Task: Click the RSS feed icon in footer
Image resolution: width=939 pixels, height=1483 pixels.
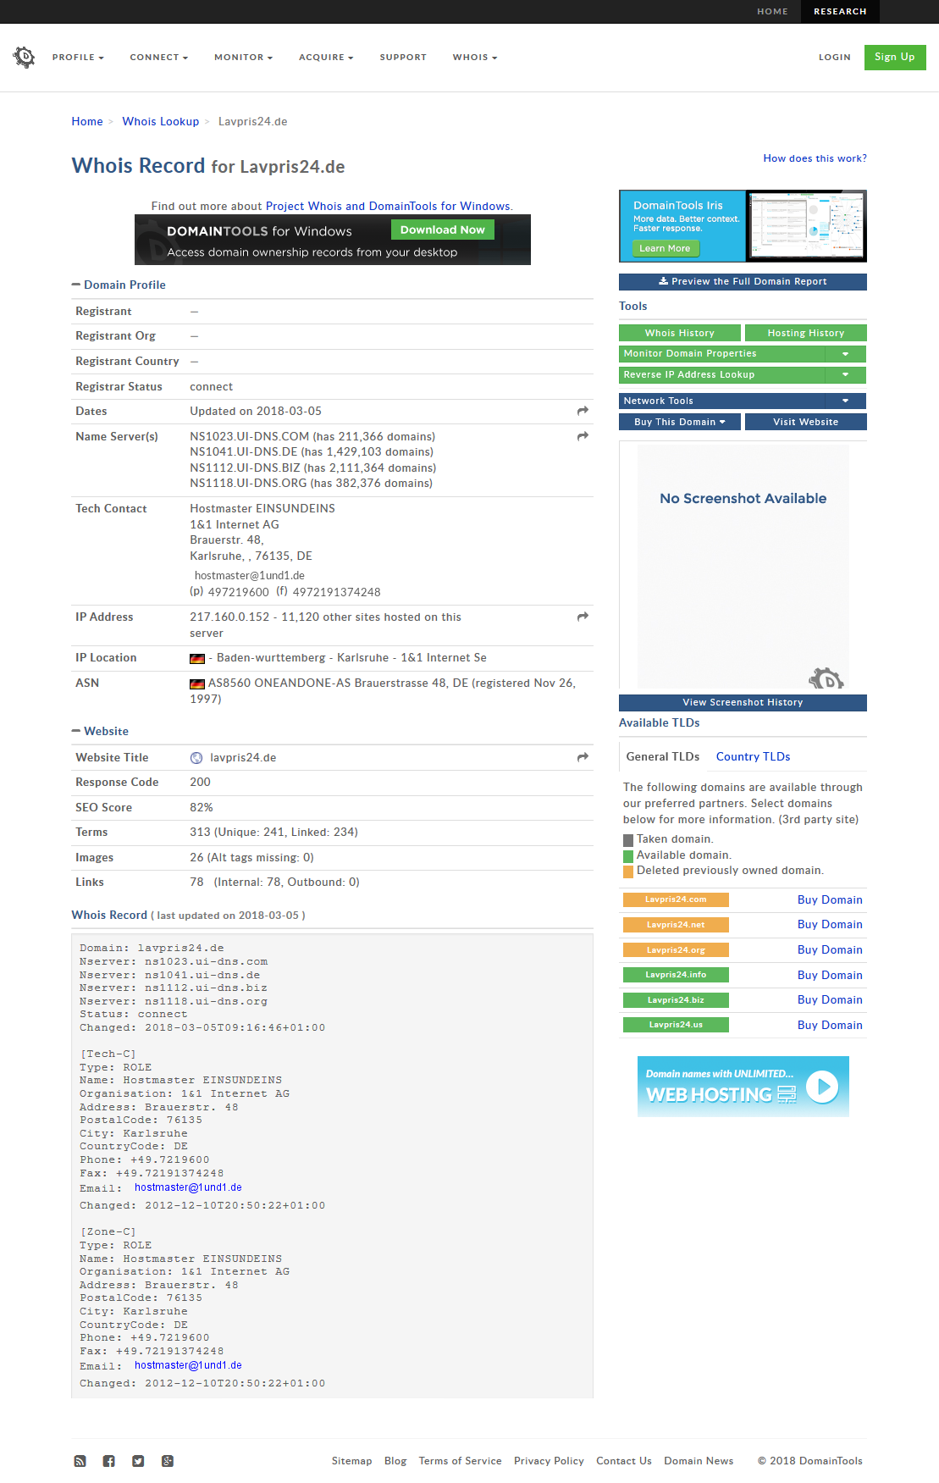Action: tap(80, 1461)
